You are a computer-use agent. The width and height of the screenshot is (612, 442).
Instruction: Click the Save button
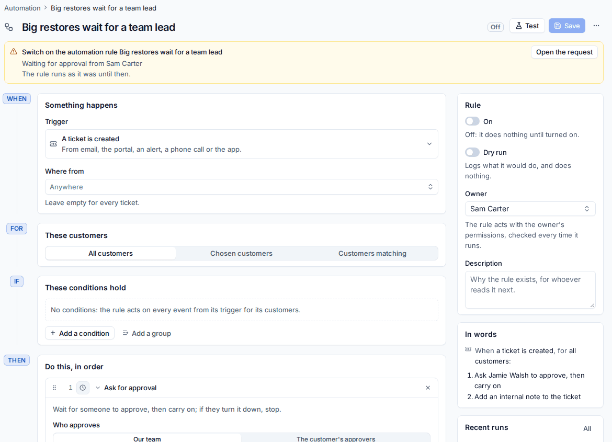(566, 26)
